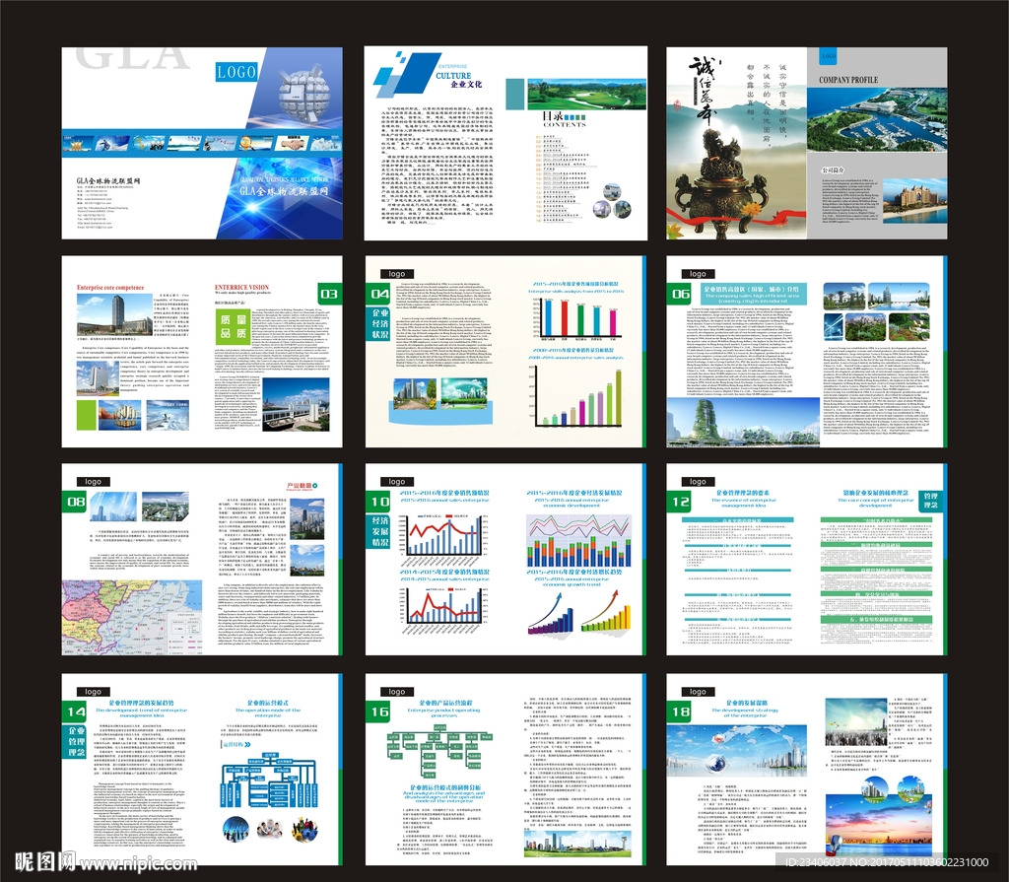Open the skyline panorama at the bottom of page 16
The height and width of the screenshot is (882, 1009).
(x=577, y=844)
